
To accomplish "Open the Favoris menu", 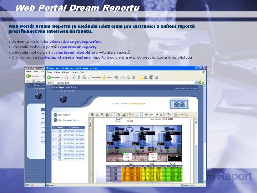I will tap(74, 72).
